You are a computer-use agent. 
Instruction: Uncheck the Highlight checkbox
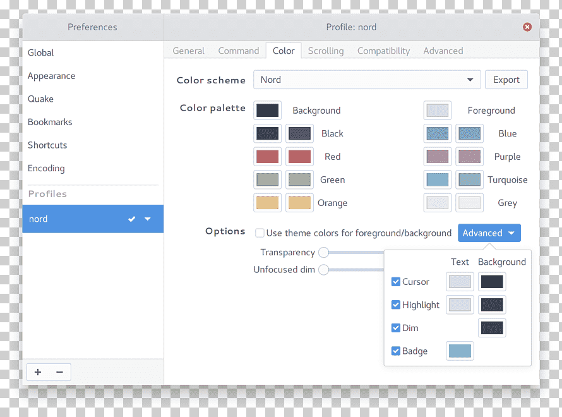pyautogui.click(x=396, y=305)
